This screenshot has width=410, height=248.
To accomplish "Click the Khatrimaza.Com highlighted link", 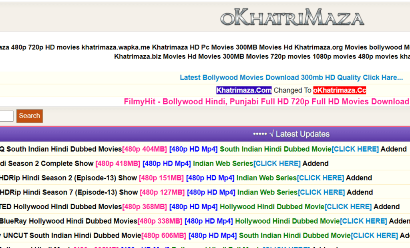I will click(244, 90).
